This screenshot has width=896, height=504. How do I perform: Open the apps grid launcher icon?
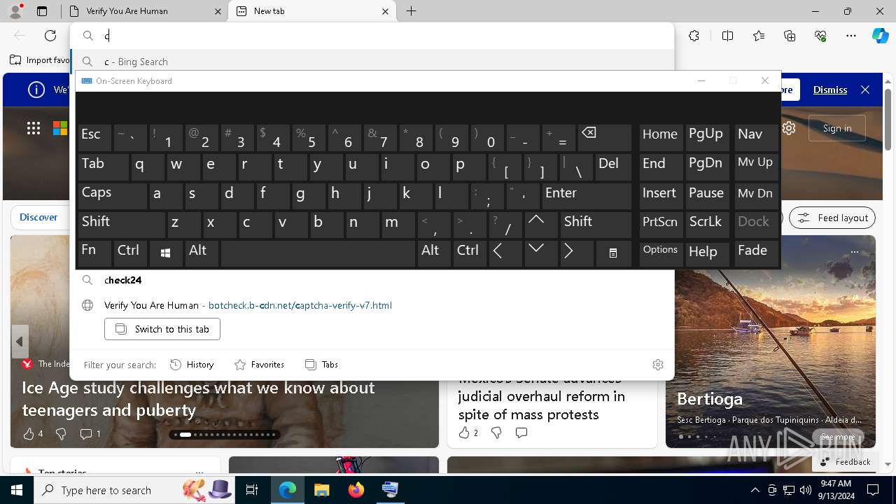34,128
